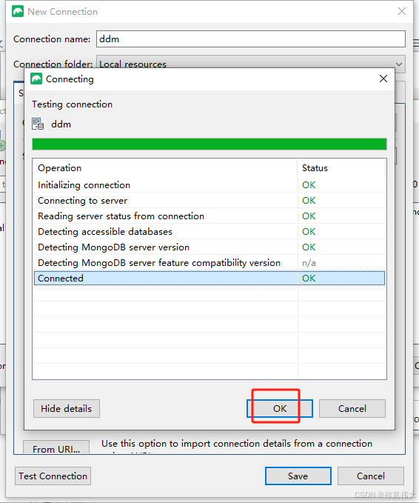
Task: Click the OK status of Initializing connection
Action: (309, 184)
